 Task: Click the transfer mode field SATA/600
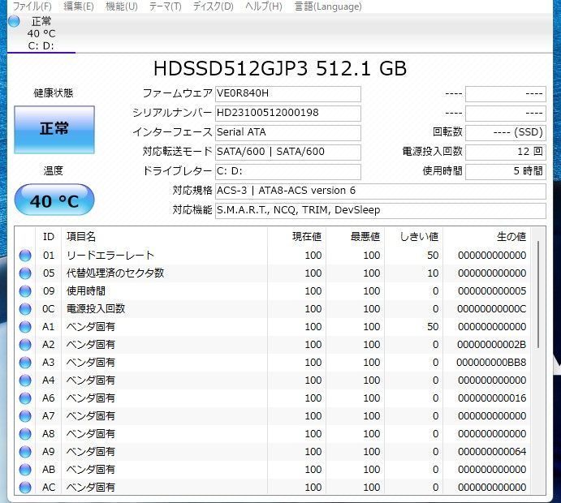(x=288, y=152)
